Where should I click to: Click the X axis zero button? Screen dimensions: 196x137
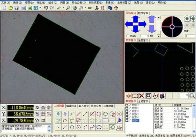click(x=37, y=108)
